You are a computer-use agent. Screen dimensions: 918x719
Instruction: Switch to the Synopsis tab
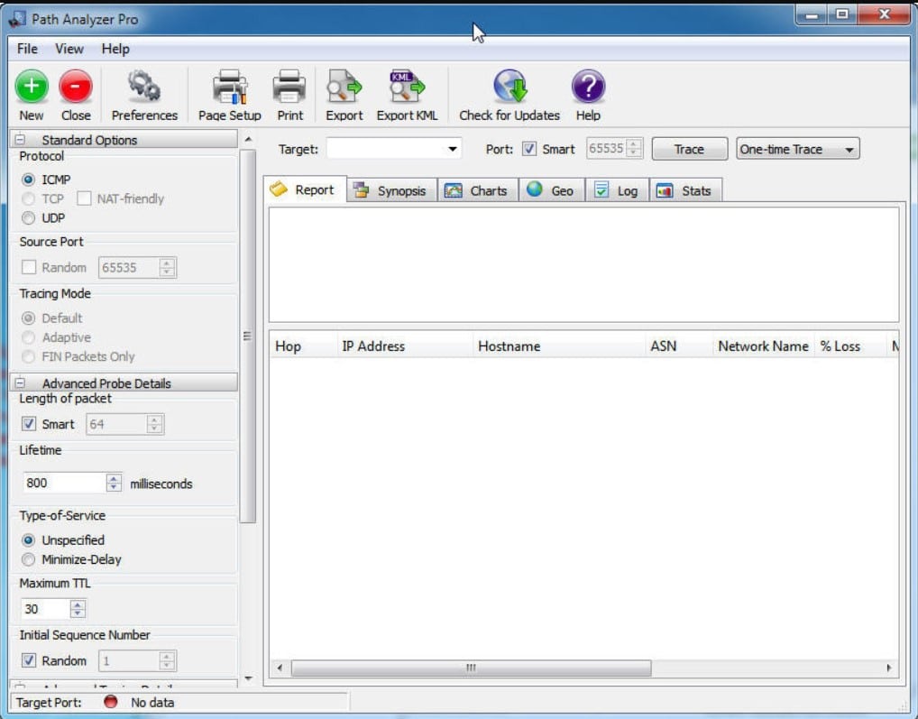point(391,191)
